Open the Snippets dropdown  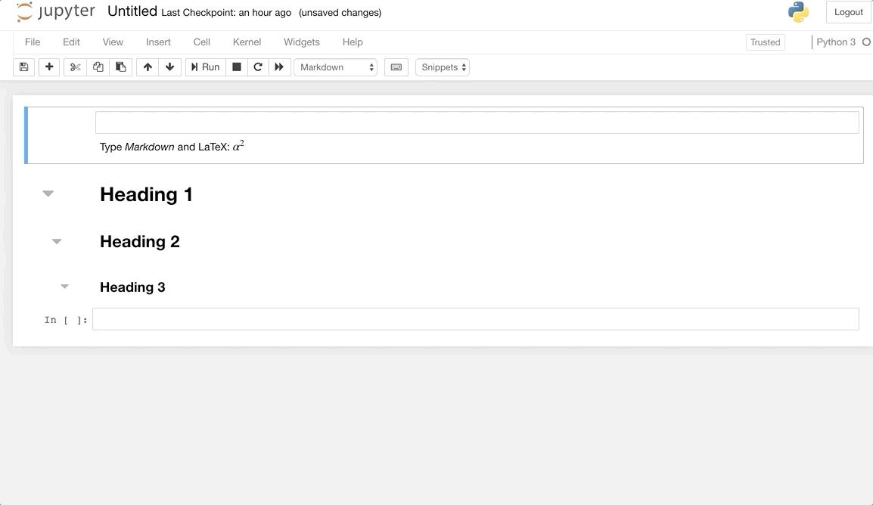[x=442, y=67]
